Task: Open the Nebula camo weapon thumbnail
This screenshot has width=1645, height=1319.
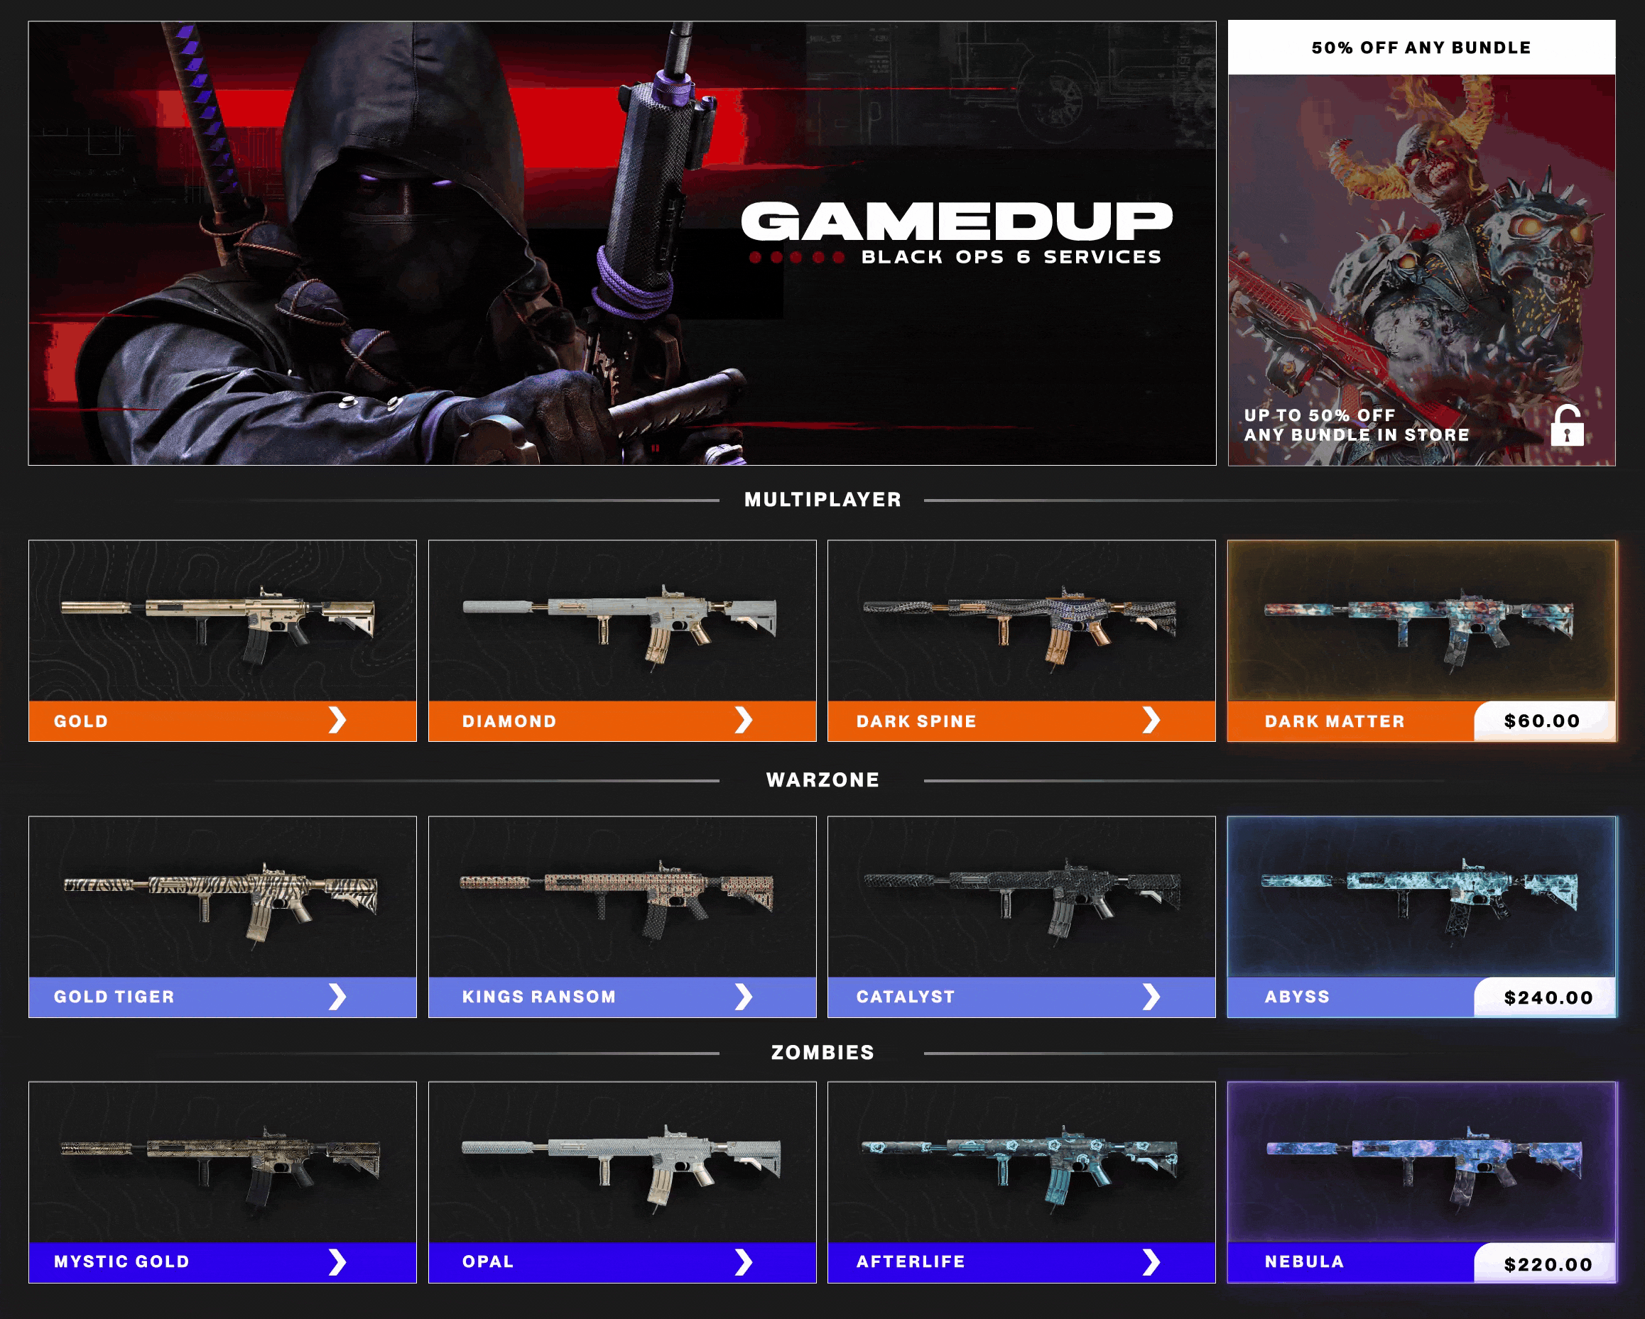Action: pos(1421,1162)
